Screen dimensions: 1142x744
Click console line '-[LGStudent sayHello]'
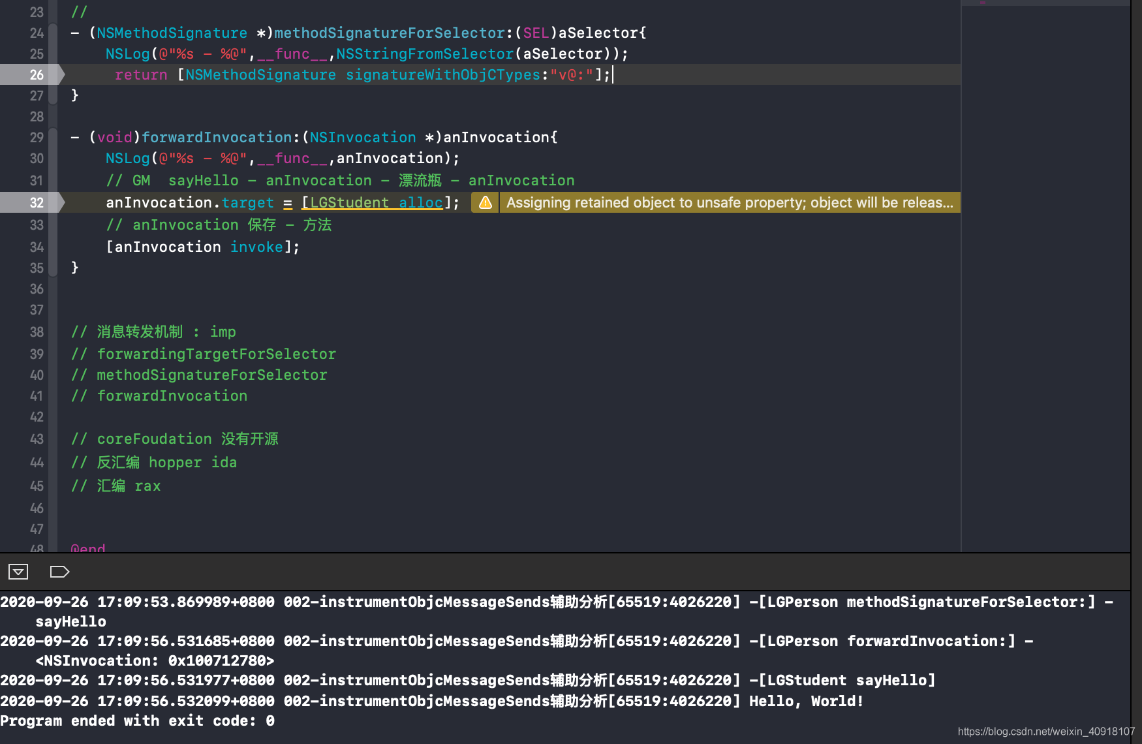pos(842,680)
